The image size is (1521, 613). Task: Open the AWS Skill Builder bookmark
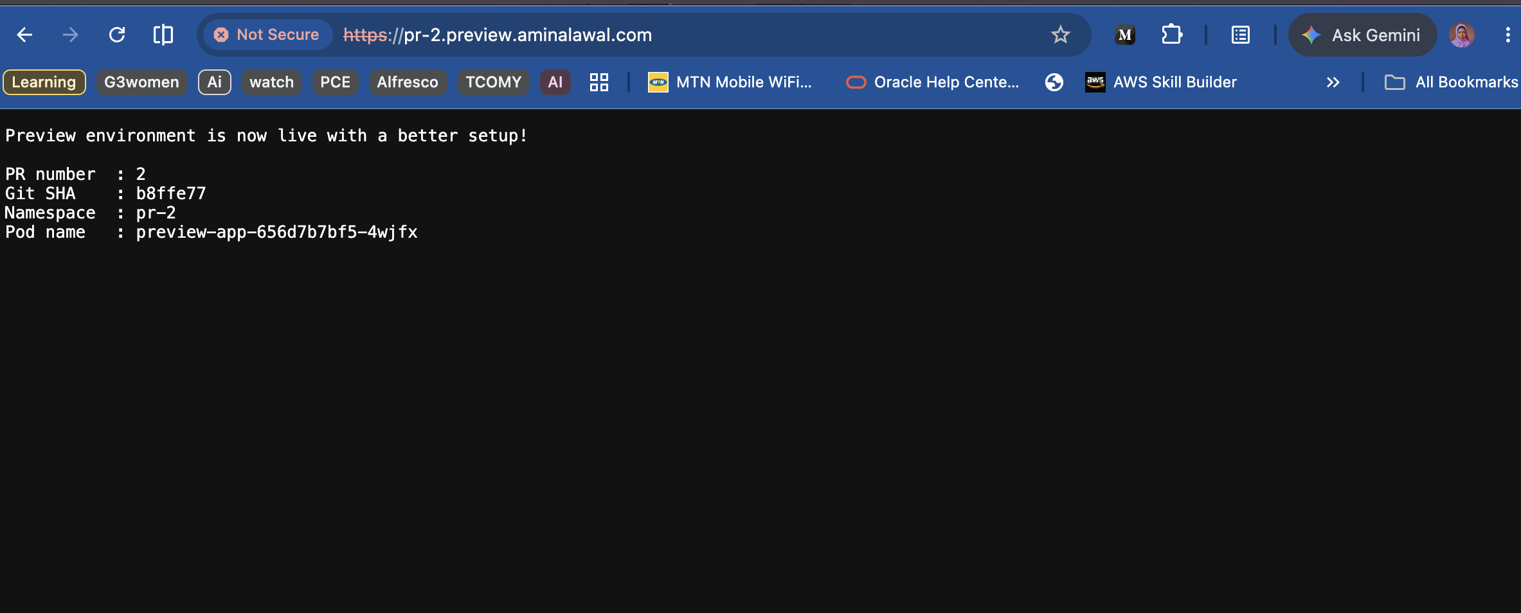point(1161,82)
